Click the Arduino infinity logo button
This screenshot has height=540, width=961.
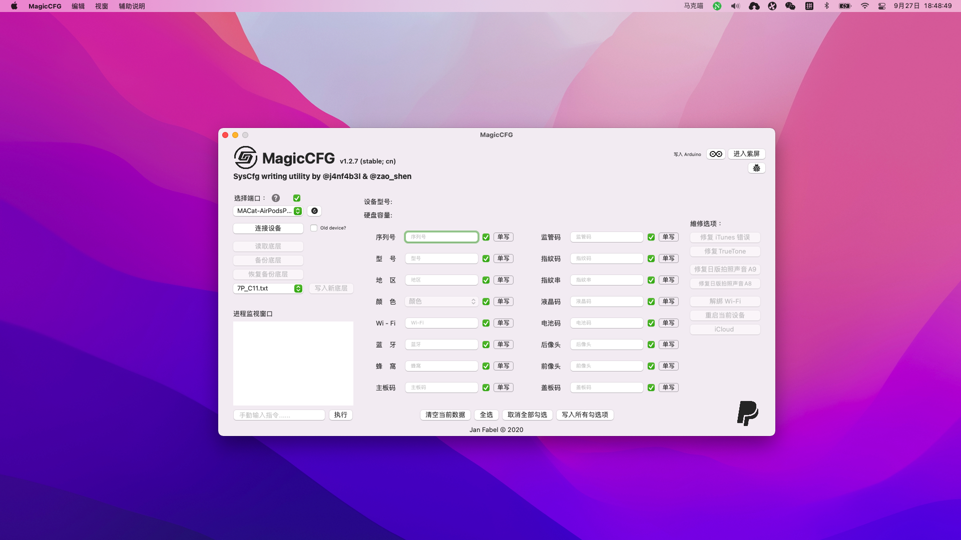(716, 154)
